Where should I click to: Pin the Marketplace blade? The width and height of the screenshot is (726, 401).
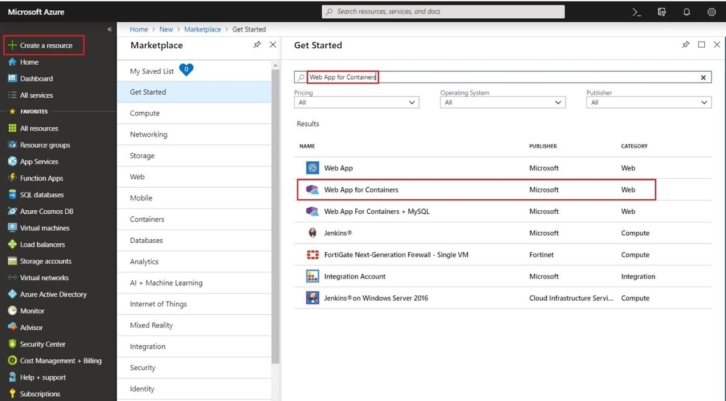click(x=257, y=45)
